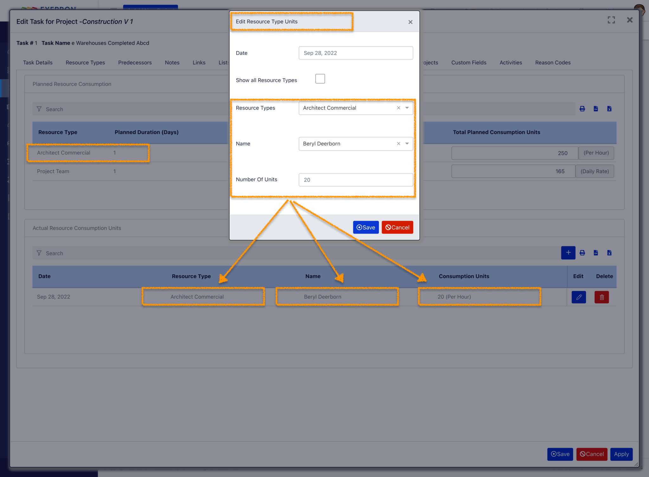Open the Reason Codes tab
Screen dimensions: 649x477
pos(553,63)
